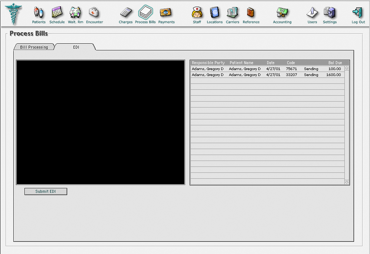Open the Locations book icon
This screenshot has width=370, height=254.
pos(215,13)
